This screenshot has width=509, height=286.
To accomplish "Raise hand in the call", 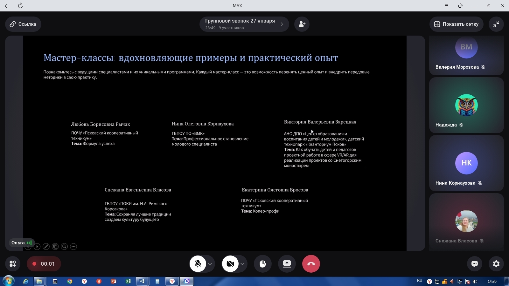I will coord(262,264).
